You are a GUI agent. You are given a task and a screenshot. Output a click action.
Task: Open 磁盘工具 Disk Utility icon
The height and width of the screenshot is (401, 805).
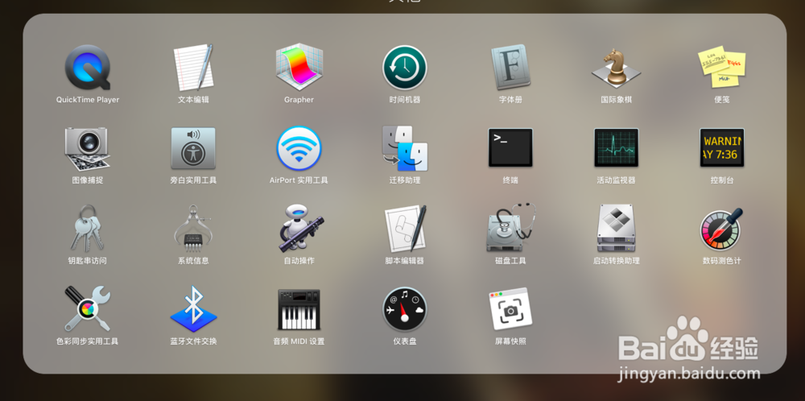511,227
